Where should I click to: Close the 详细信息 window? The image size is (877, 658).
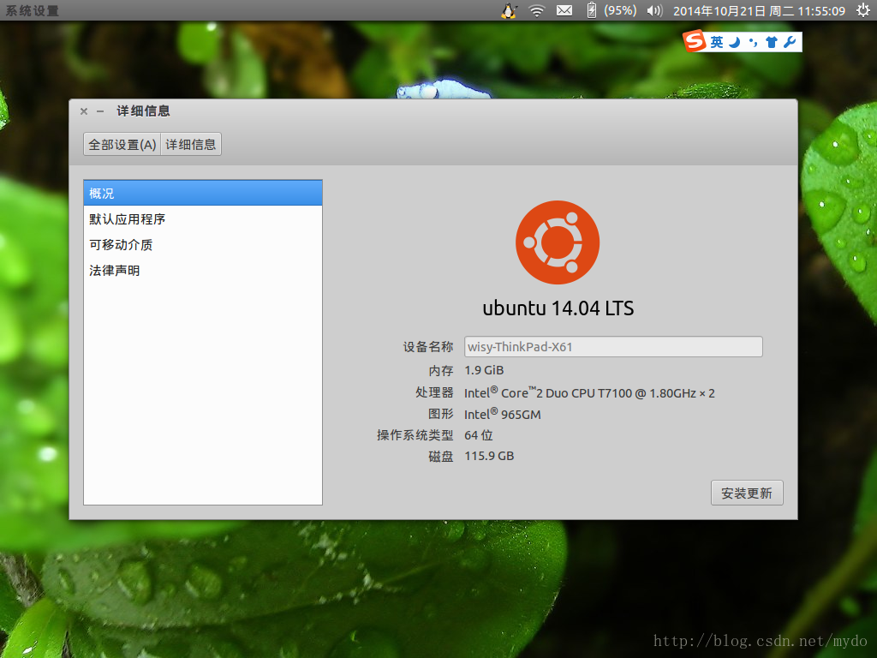tap(84, 111)
